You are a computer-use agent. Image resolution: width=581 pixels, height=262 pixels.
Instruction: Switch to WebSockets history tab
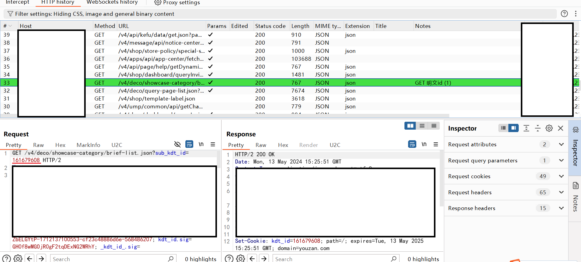click(x=112, y=3)
